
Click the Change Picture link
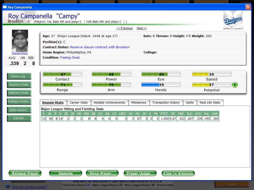(20, 53)
